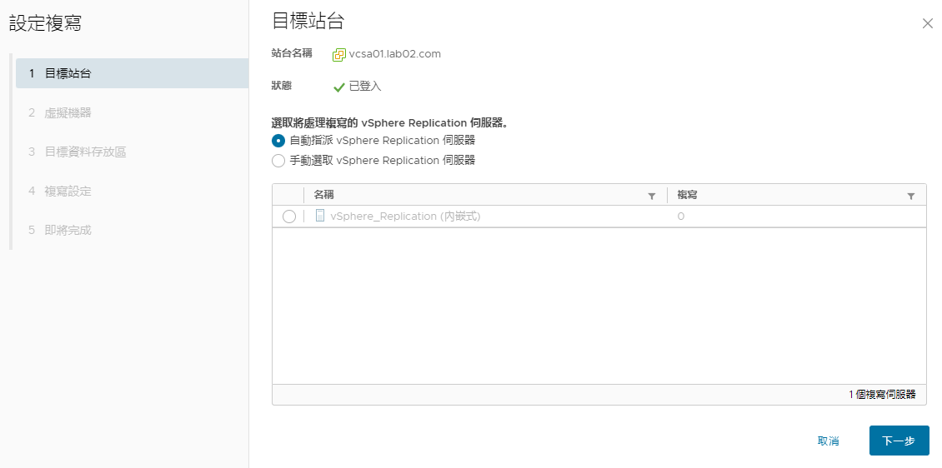Sort by the 名稱 column header
The image size is (942, 468).
(323, 195)
